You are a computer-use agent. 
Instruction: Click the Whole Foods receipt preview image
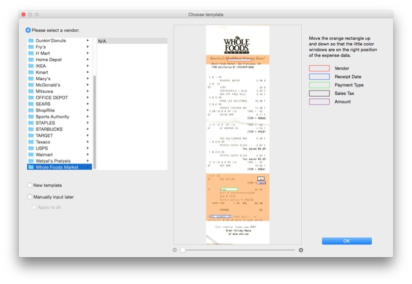(237, 134)
